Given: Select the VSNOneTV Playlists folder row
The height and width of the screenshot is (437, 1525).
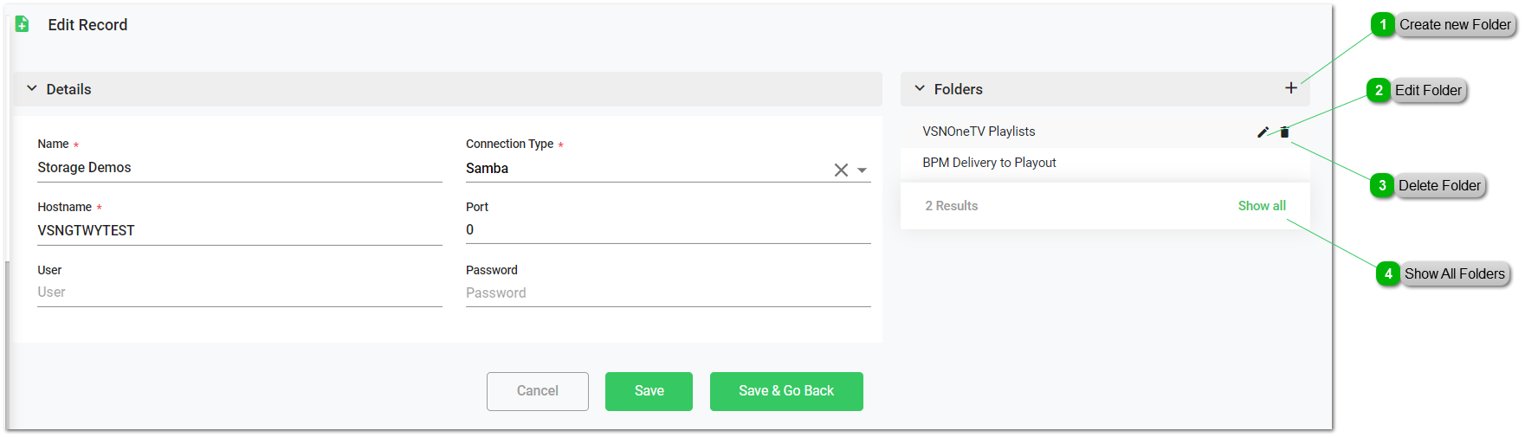Looking at the screenshot, I should (x=979, y=132).
